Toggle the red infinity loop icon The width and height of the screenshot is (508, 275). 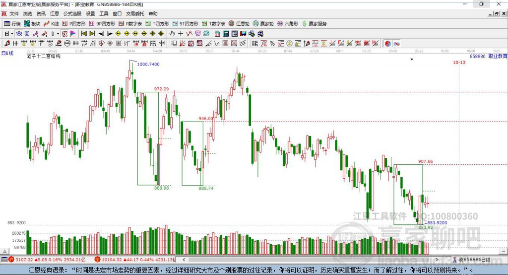click(x=396, y=44)
